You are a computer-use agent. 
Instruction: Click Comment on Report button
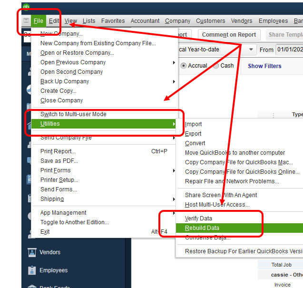tap(229, 35)
